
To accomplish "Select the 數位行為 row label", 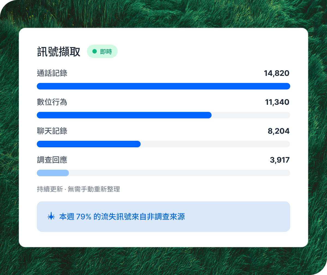I will click(52, 102).
